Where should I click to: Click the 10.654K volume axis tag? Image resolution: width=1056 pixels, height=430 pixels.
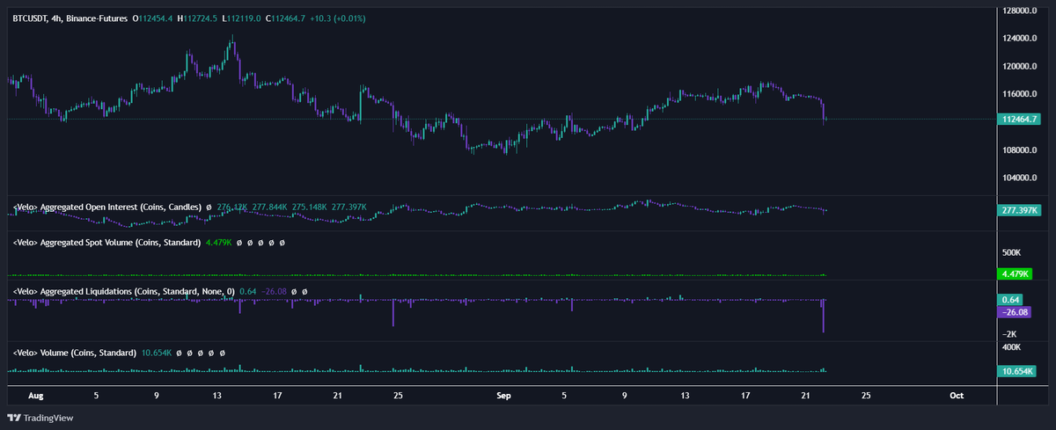click(x=1016, y=372)
